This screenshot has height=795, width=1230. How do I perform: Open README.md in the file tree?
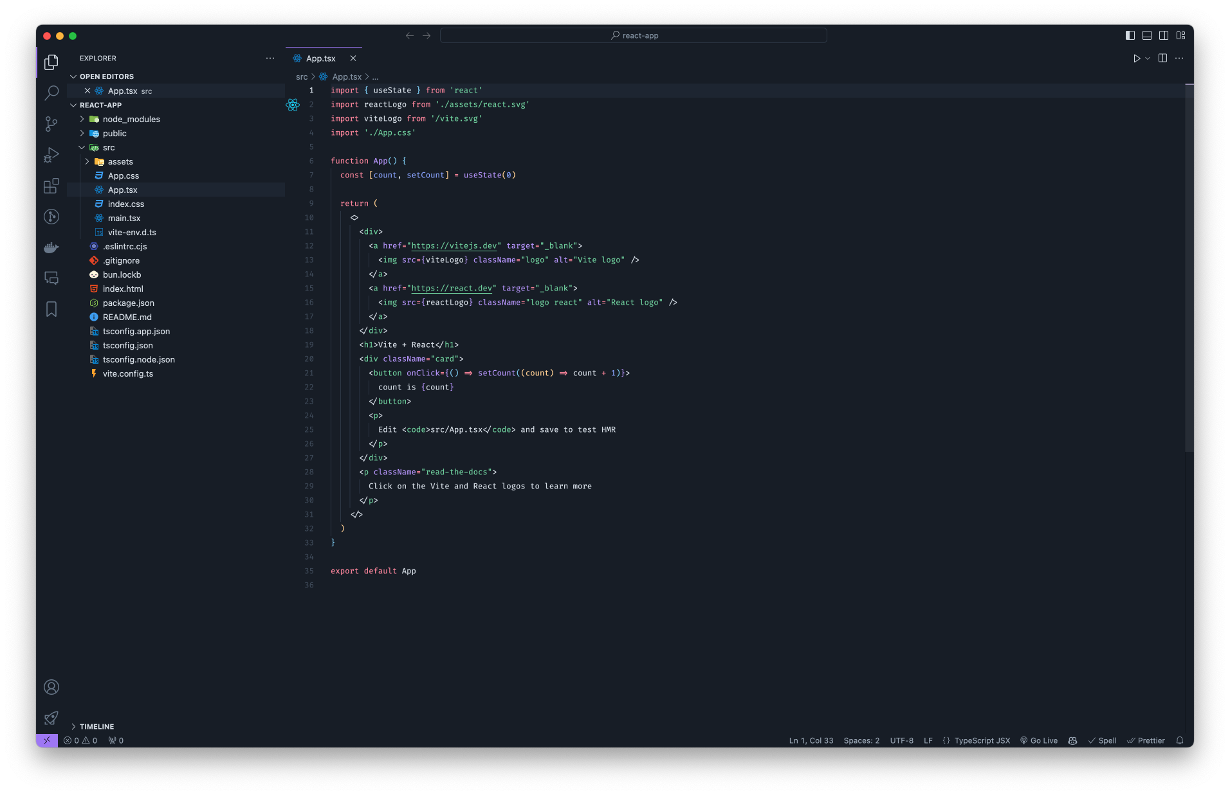click(x=127, y=317)
